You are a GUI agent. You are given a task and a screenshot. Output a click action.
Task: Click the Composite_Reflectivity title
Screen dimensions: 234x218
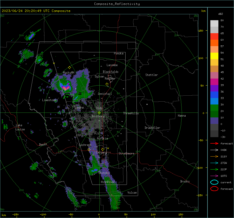pyautogui.click(x=117, y=4)
